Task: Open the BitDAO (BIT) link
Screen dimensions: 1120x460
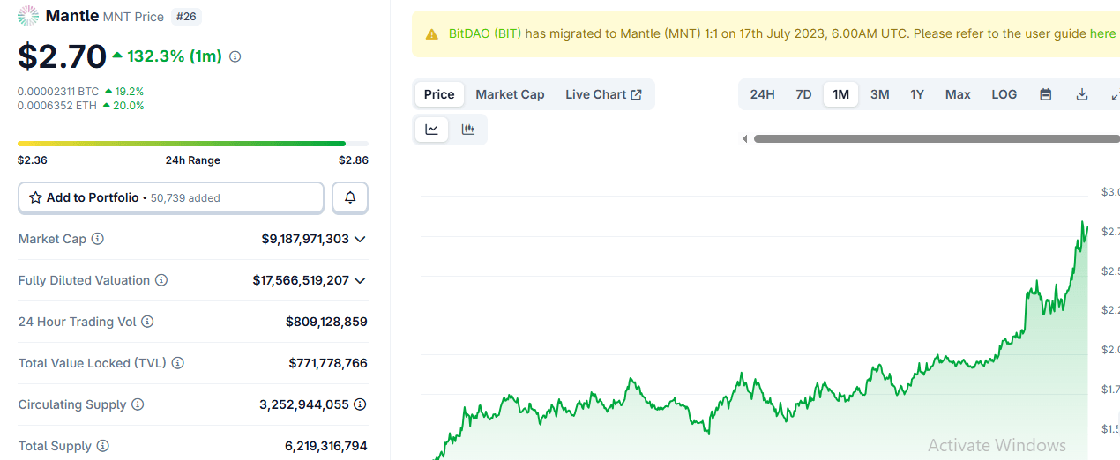Action: pos(484,33)
